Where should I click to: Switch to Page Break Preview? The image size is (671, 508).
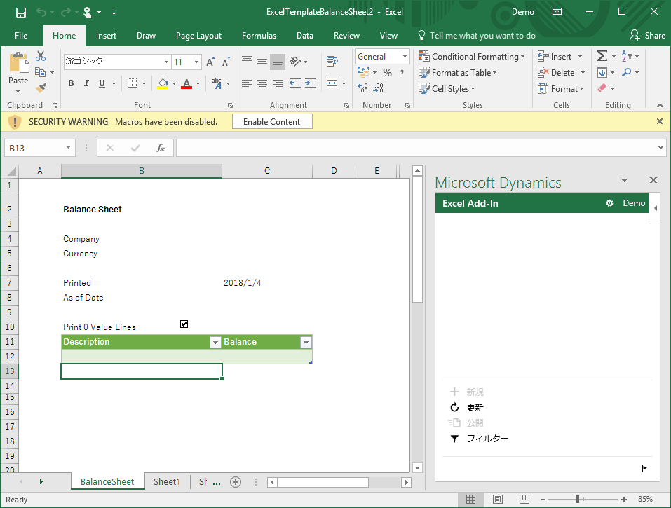(524, 499)
